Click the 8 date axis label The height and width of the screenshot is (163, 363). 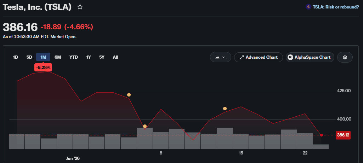[x=161, y=153]
